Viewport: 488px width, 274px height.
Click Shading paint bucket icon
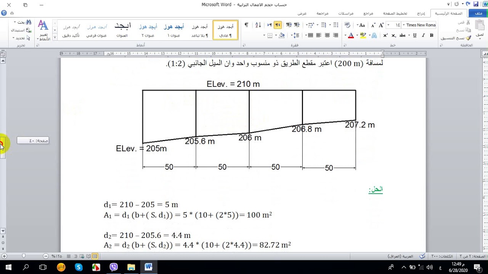[x=282, y=35]
